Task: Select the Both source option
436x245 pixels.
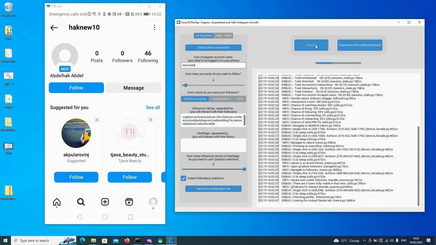Action: pos(240,99)
